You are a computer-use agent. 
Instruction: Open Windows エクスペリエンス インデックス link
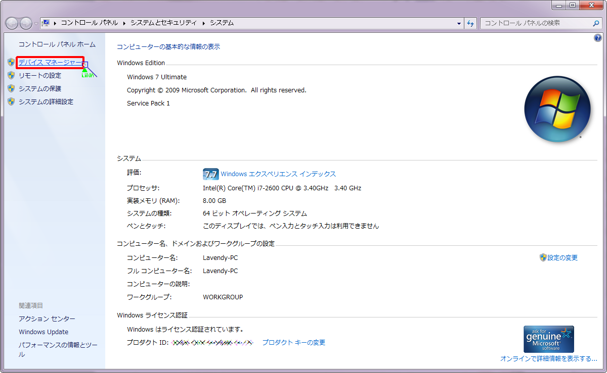coord(278,174)
